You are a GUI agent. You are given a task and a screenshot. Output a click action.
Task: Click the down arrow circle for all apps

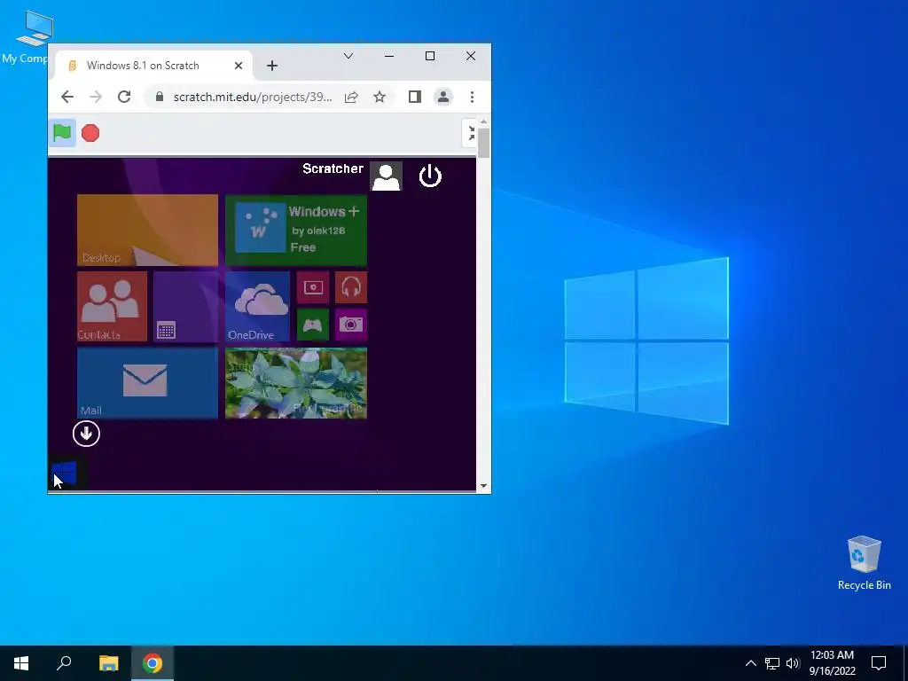tap(86, 434)
